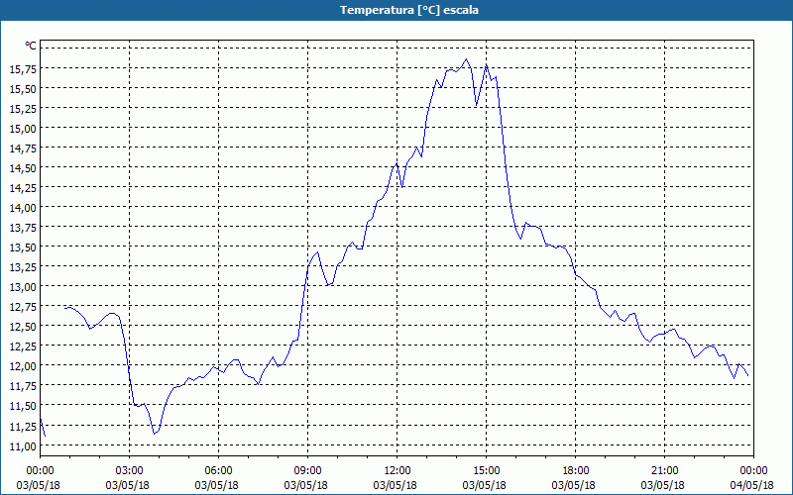Click the 14,25 y-axis value
This screenshot has width=793, height=495.
23,188
